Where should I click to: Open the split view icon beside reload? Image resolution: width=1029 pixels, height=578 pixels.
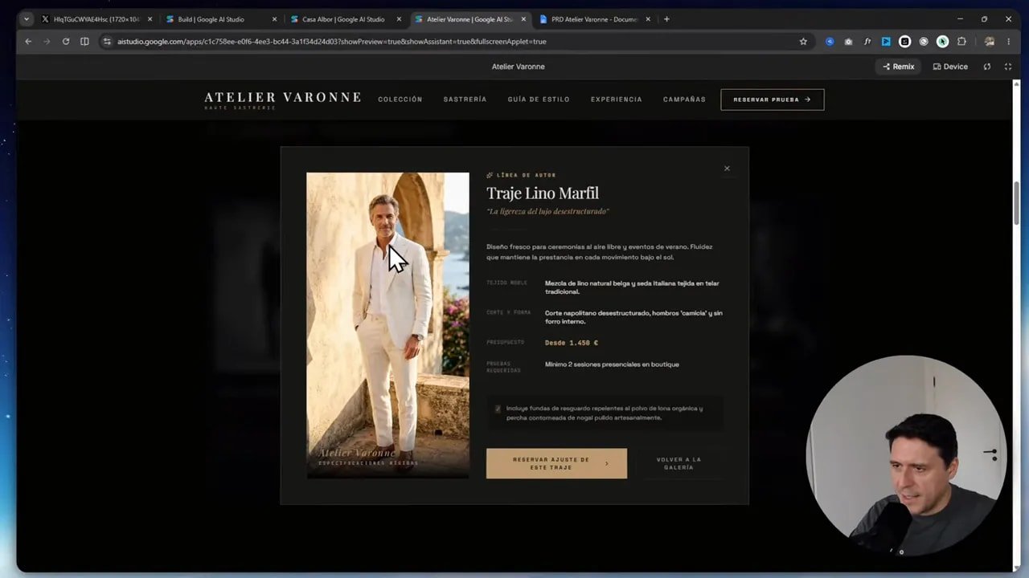[84, 42]
